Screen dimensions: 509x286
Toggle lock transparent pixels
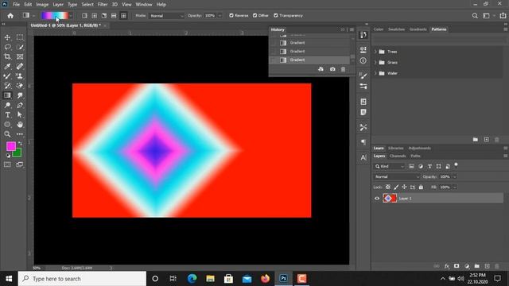(387, 187)
